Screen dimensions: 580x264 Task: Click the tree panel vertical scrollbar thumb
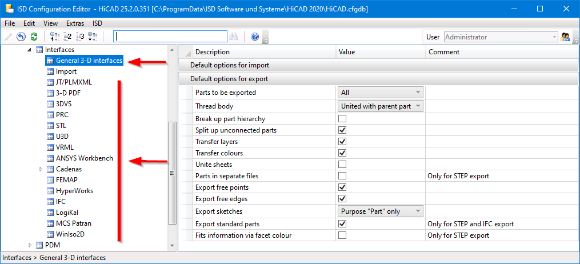[x=173, y=171]
